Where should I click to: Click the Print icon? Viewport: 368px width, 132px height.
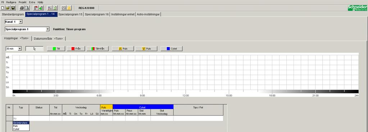(x=22, y=8)
